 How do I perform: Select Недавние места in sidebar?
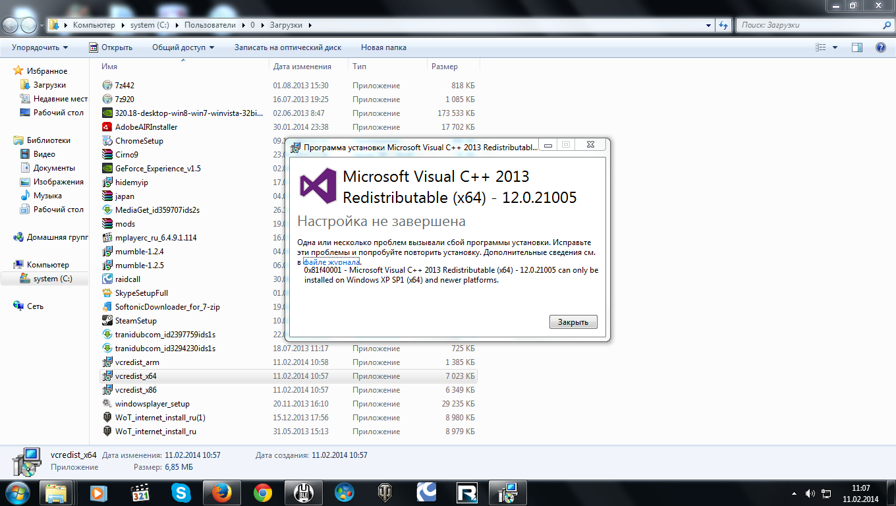(x=61, y=99)
